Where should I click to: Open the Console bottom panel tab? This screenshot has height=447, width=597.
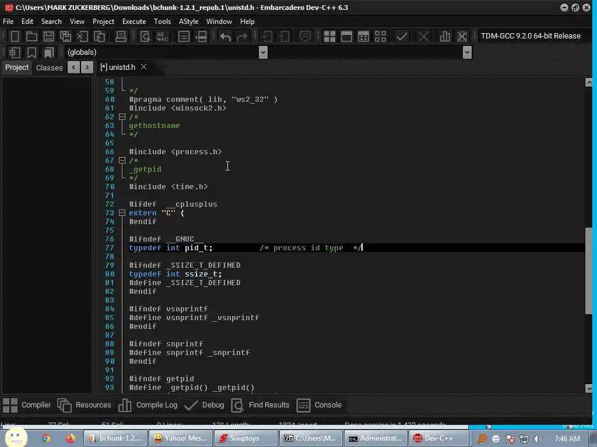tap(319, 405)
